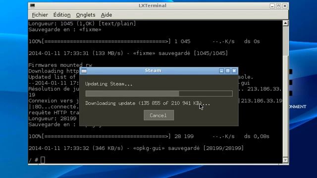Click the 'Updating Steam...' text
The image size is (317, 178).
coord(109,84)
